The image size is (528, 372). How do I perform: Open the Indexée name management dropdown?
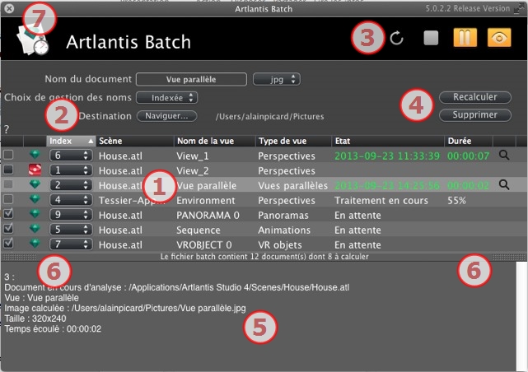[166, 98]
